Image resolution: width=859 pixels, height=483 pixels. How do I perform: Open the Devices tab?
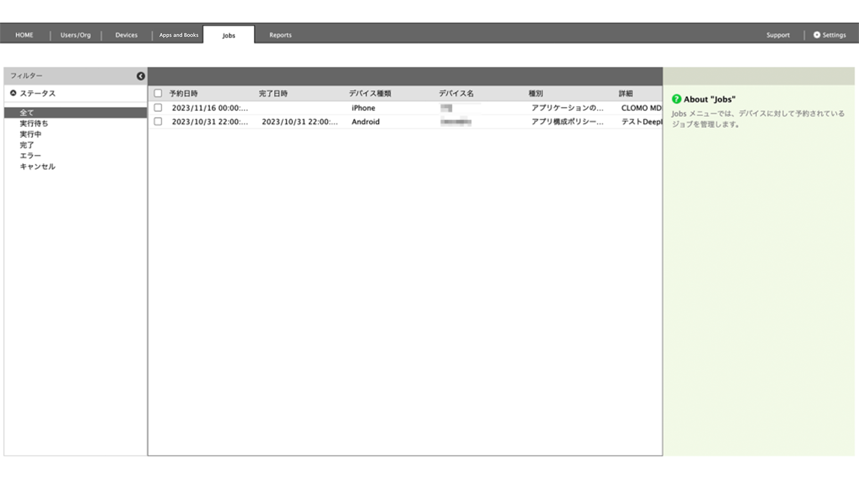(126, 35)
